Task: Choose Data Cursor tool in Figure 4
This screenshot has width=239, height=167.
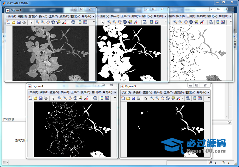Action: pyautogui.click(x=80, y=98)
